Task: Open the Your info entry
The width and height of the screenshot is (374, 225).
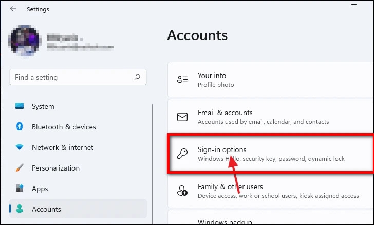Action: (x=271, y=80)
